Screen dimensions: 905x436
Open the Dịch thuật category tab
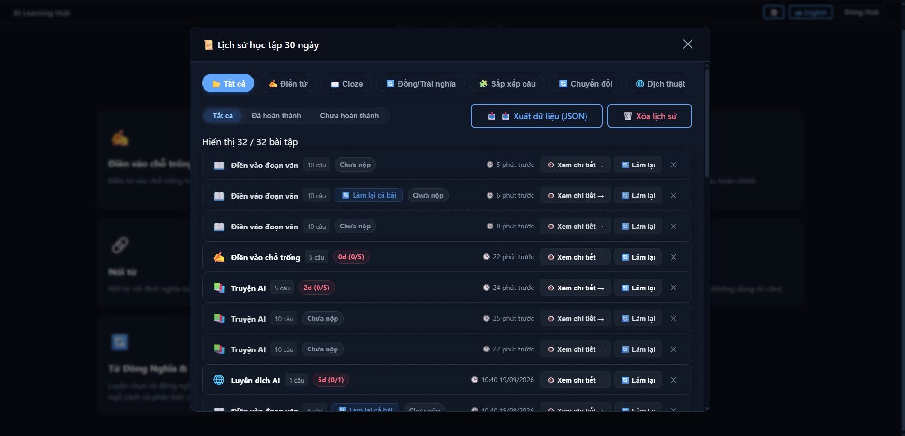tap(660, 83)
